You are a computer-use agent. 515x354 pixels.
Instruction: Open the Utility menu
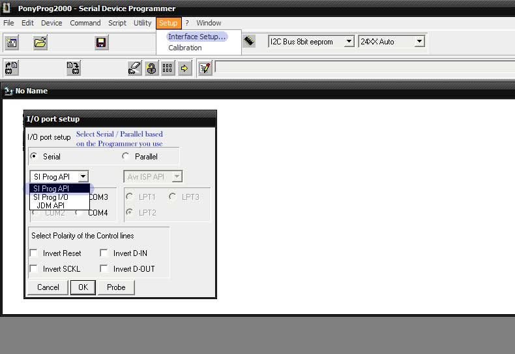pos(143,23)
